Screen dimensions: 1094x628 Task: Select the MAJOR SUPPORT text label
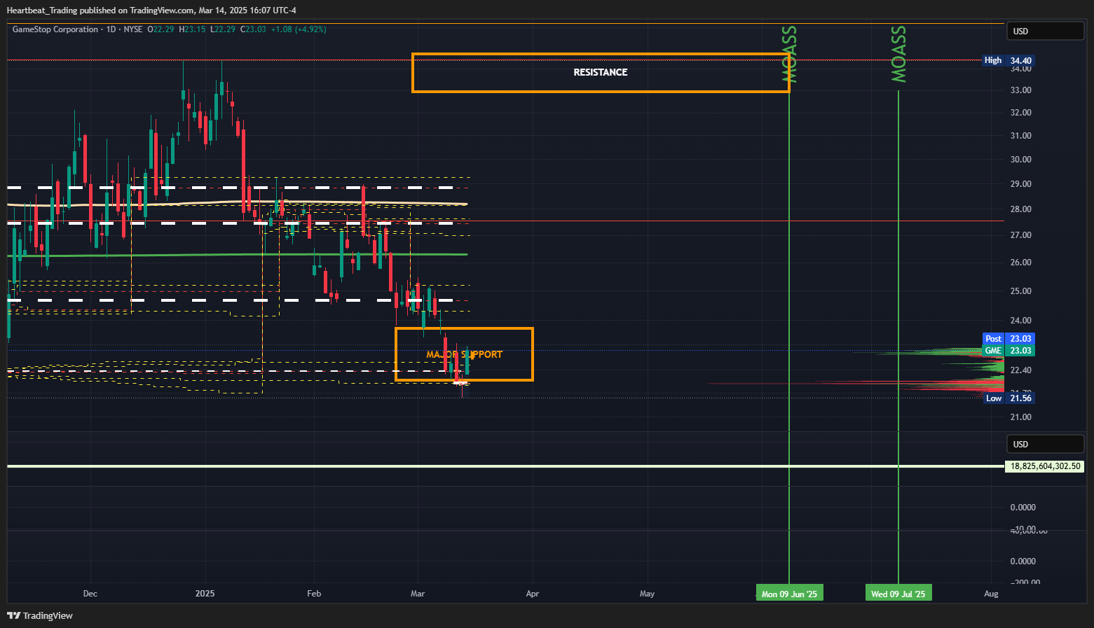point(465,354)
